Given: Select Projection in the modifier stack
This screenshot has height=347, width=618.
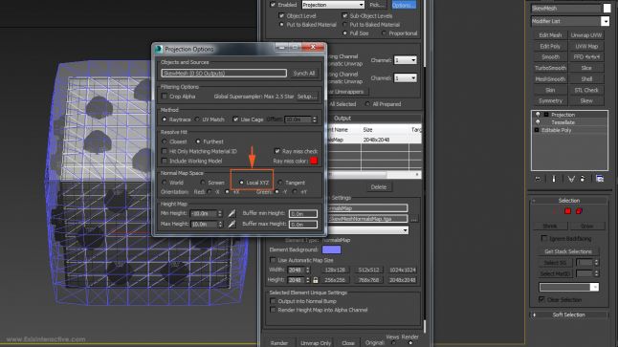Looking at the screenshot, I should point(563,115).
